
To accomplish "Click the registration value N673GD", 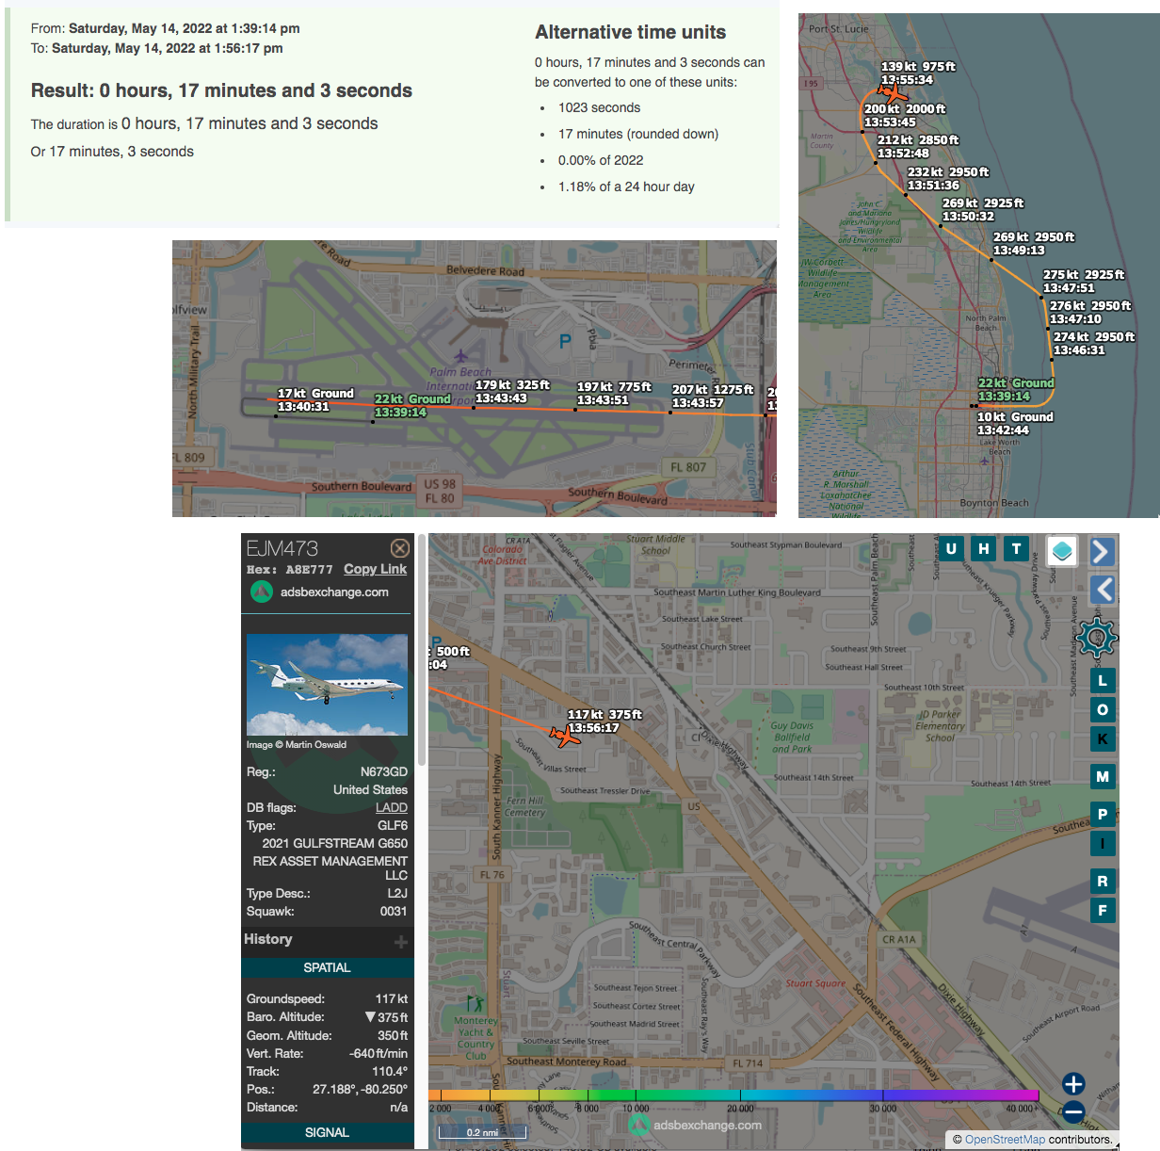I will point(384,771).
